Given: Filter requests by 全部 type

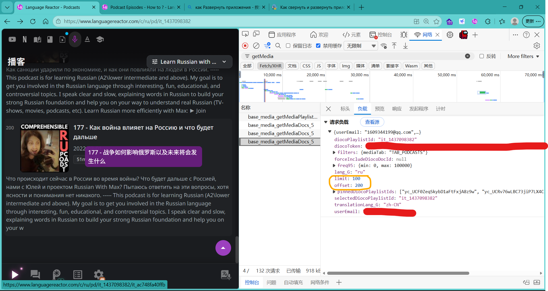Looking at the screenshot, I should coord(247,66).
